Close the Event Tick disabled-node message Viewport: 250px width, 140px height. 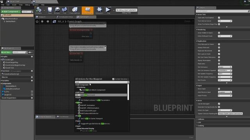(x=105, y=47)
